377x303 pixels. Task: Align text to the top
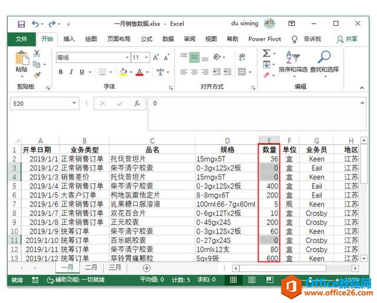[x=184, y=56]
